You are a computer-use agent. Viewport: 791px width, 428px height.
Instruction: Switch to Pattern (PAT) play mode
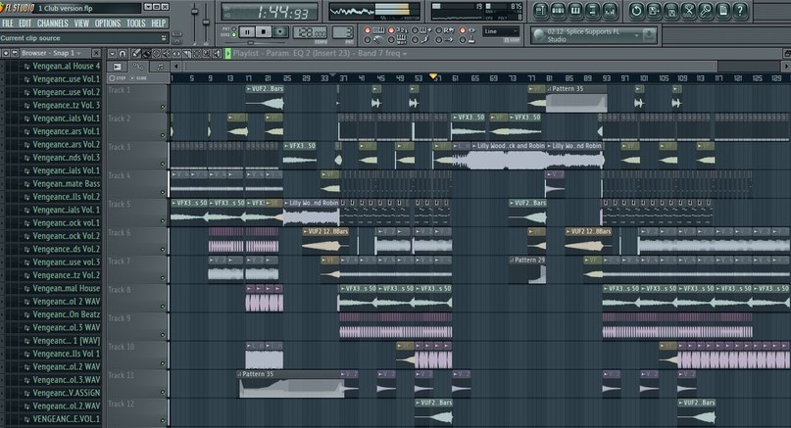[x=233, y=29]
